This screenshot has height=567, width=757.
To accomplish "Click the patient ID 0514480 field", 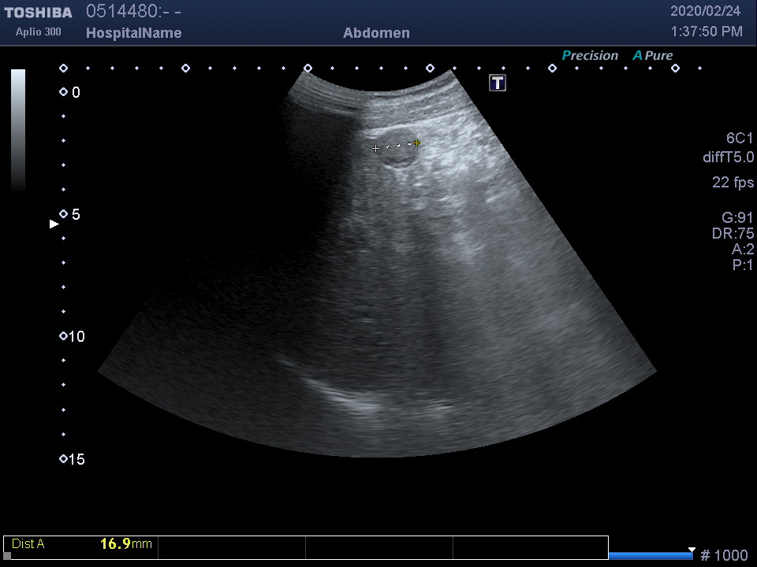I will click(124, 11).
